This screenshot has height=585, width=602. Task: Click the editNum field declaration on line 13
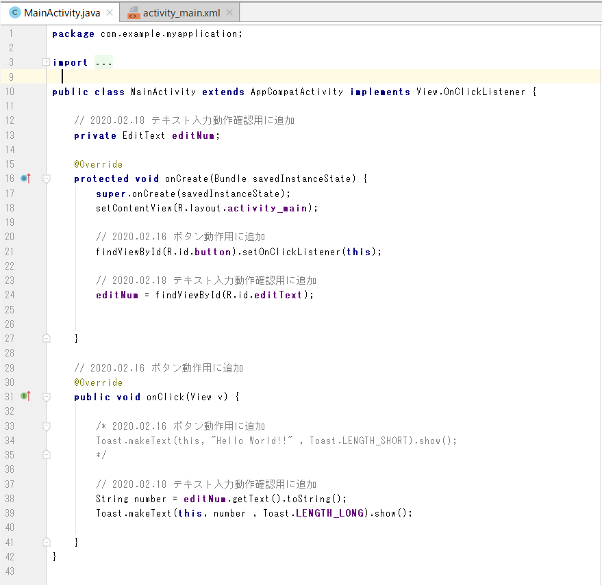(192, 135)
